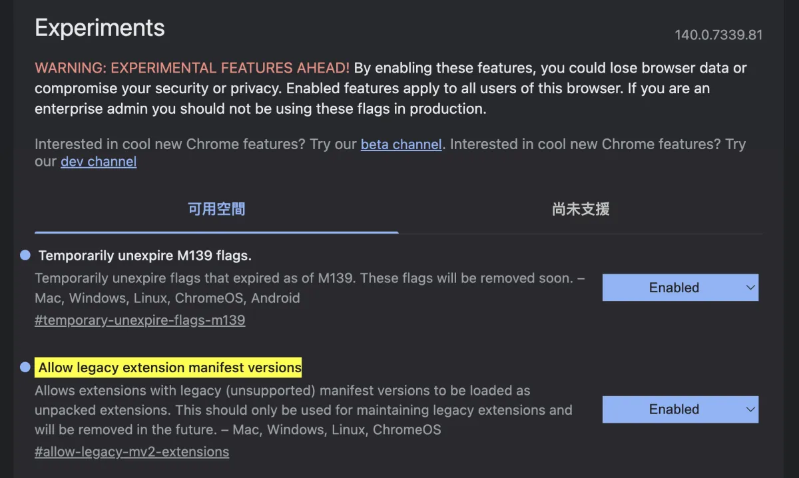Click the blue modified dot beside Allow legacy extension
This screenshot has height=478, width=799.
[25, 367]
